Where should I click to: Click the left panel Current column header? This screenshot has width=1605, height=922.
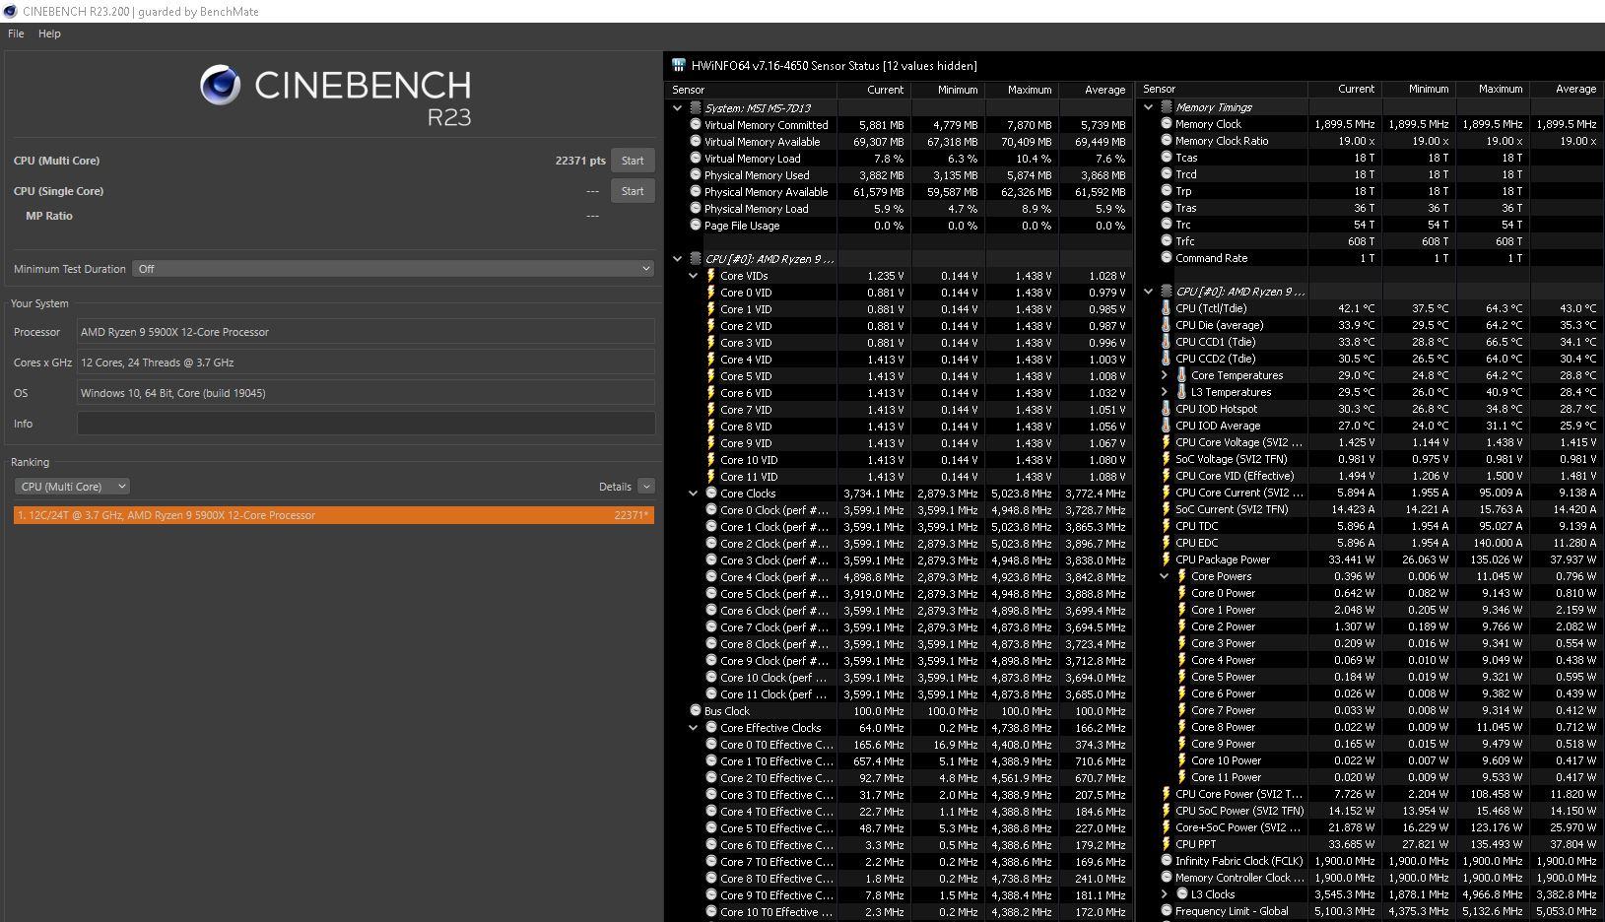pyautogui.click(x=874, y=90)
